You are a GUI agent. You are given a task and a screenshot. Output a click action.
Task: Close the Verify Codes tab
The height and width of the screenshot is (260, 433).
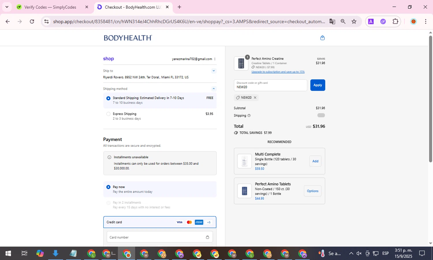[x=87, y=7]
